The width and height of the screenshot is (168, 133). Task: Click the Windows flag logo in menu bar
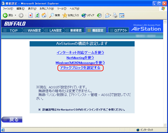tap(163, 9)
